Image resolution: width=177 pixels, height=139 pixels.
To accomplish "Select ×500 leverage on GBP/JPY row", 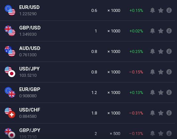I will (x=115, y=134).
